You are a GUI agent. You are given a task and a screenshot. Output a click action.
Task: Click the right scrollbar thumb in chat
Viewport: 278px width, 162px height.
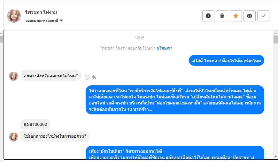[275, 39]
